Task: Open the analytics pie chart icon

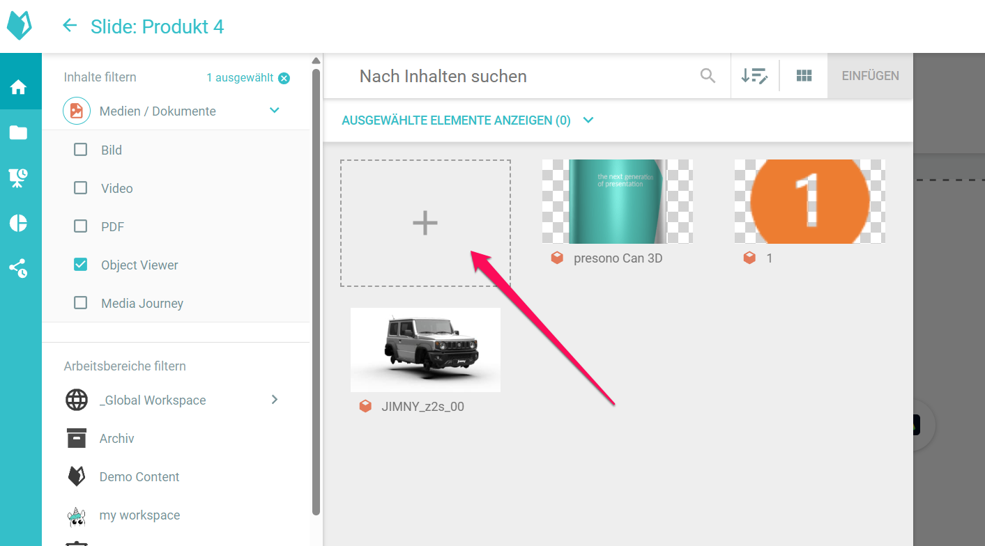Action: [x=18, y=223]
